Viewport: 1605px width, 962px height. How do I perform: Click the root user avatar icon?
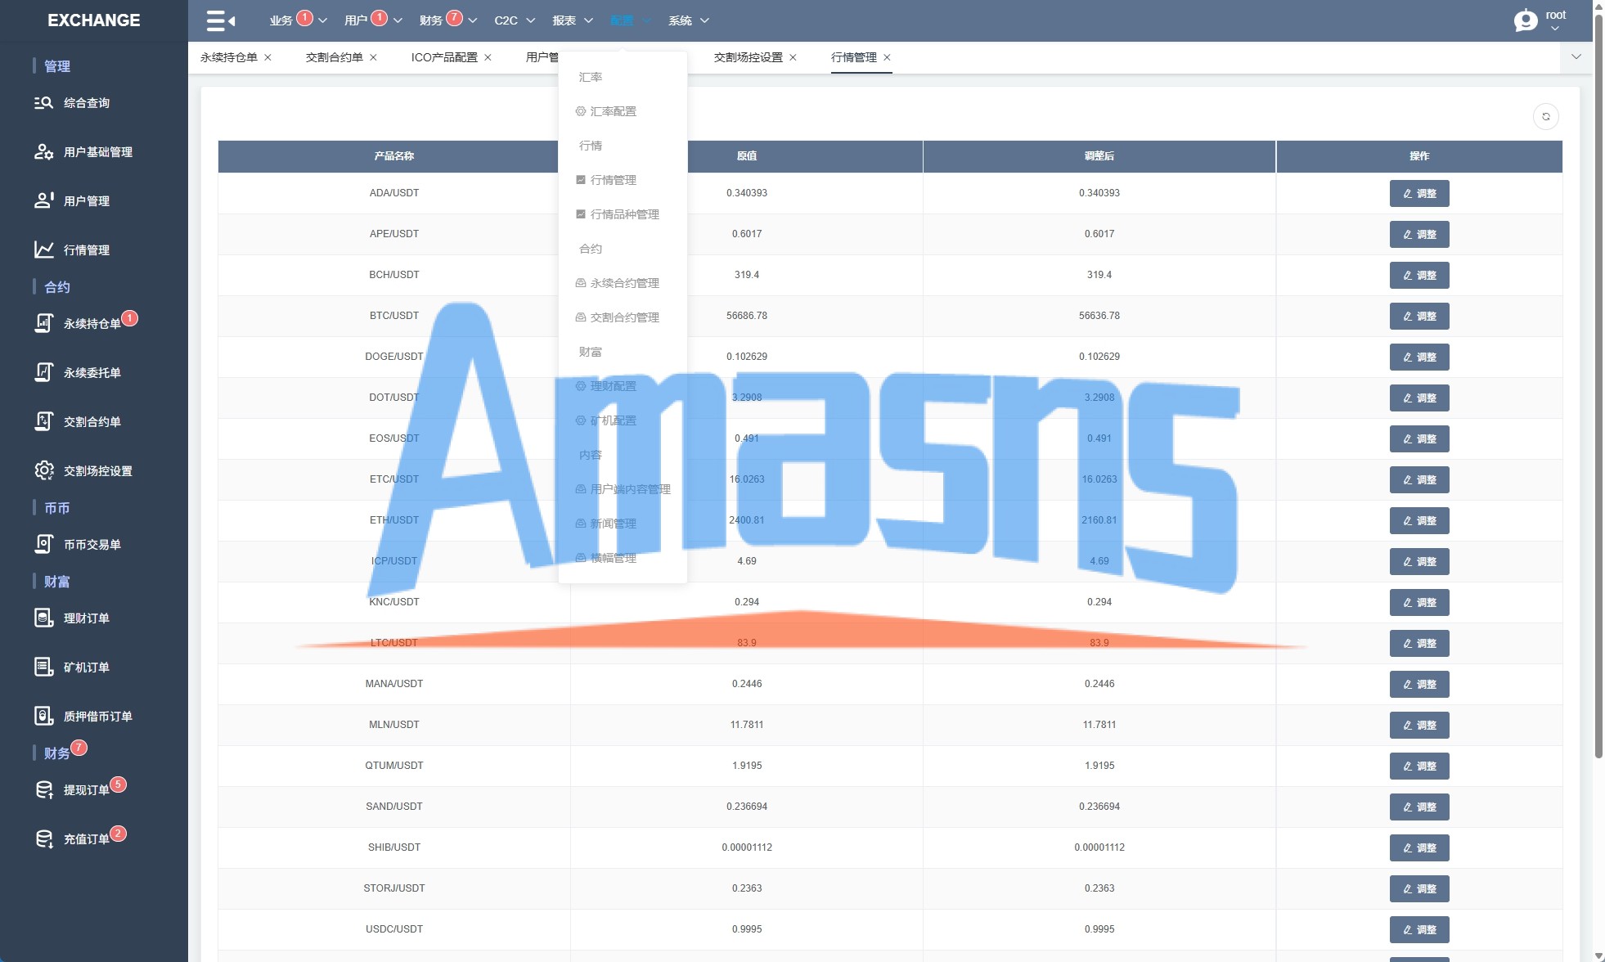click(x=1526, y=20)
